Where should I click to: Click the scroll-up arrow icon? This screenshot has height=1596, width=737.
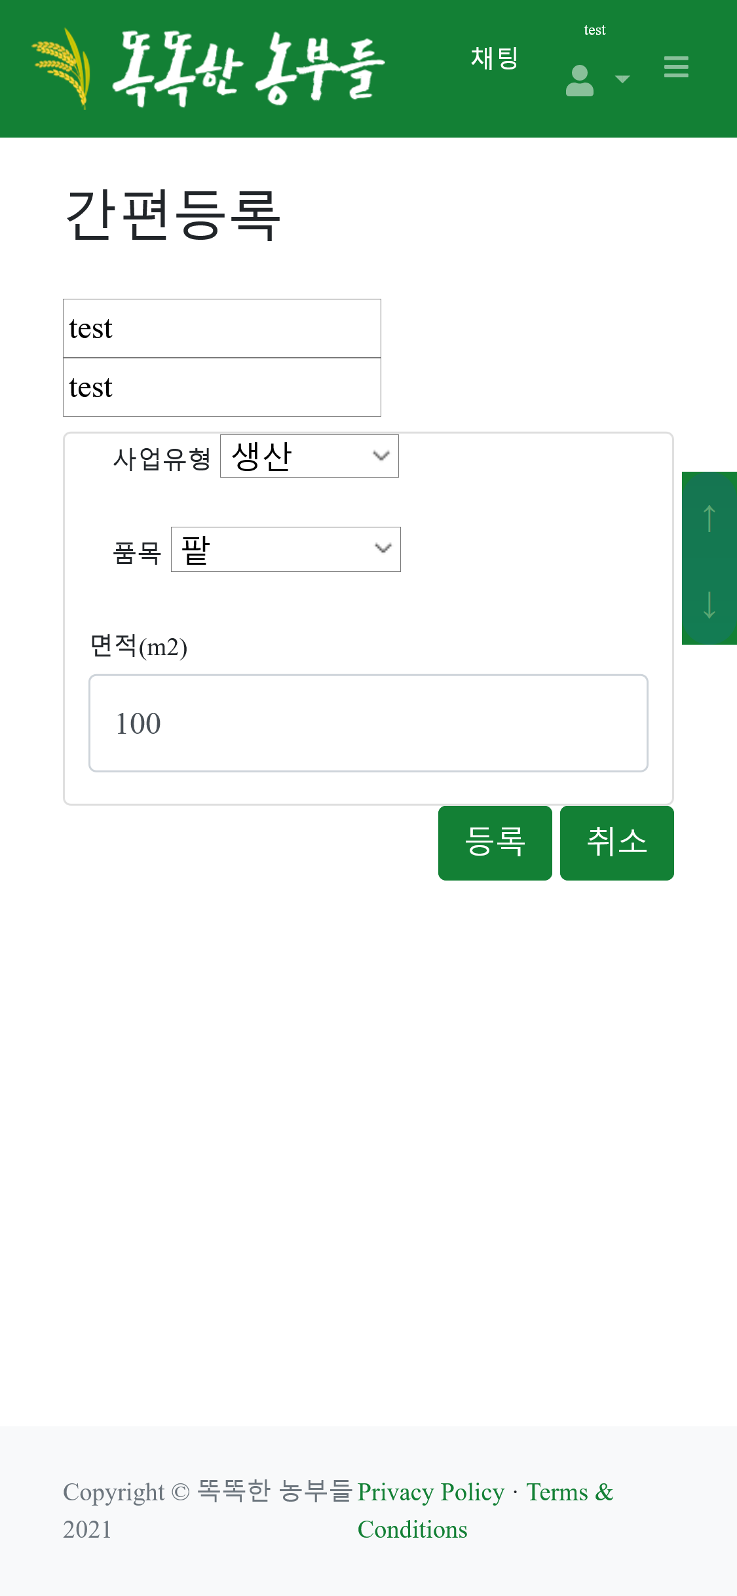709,518
